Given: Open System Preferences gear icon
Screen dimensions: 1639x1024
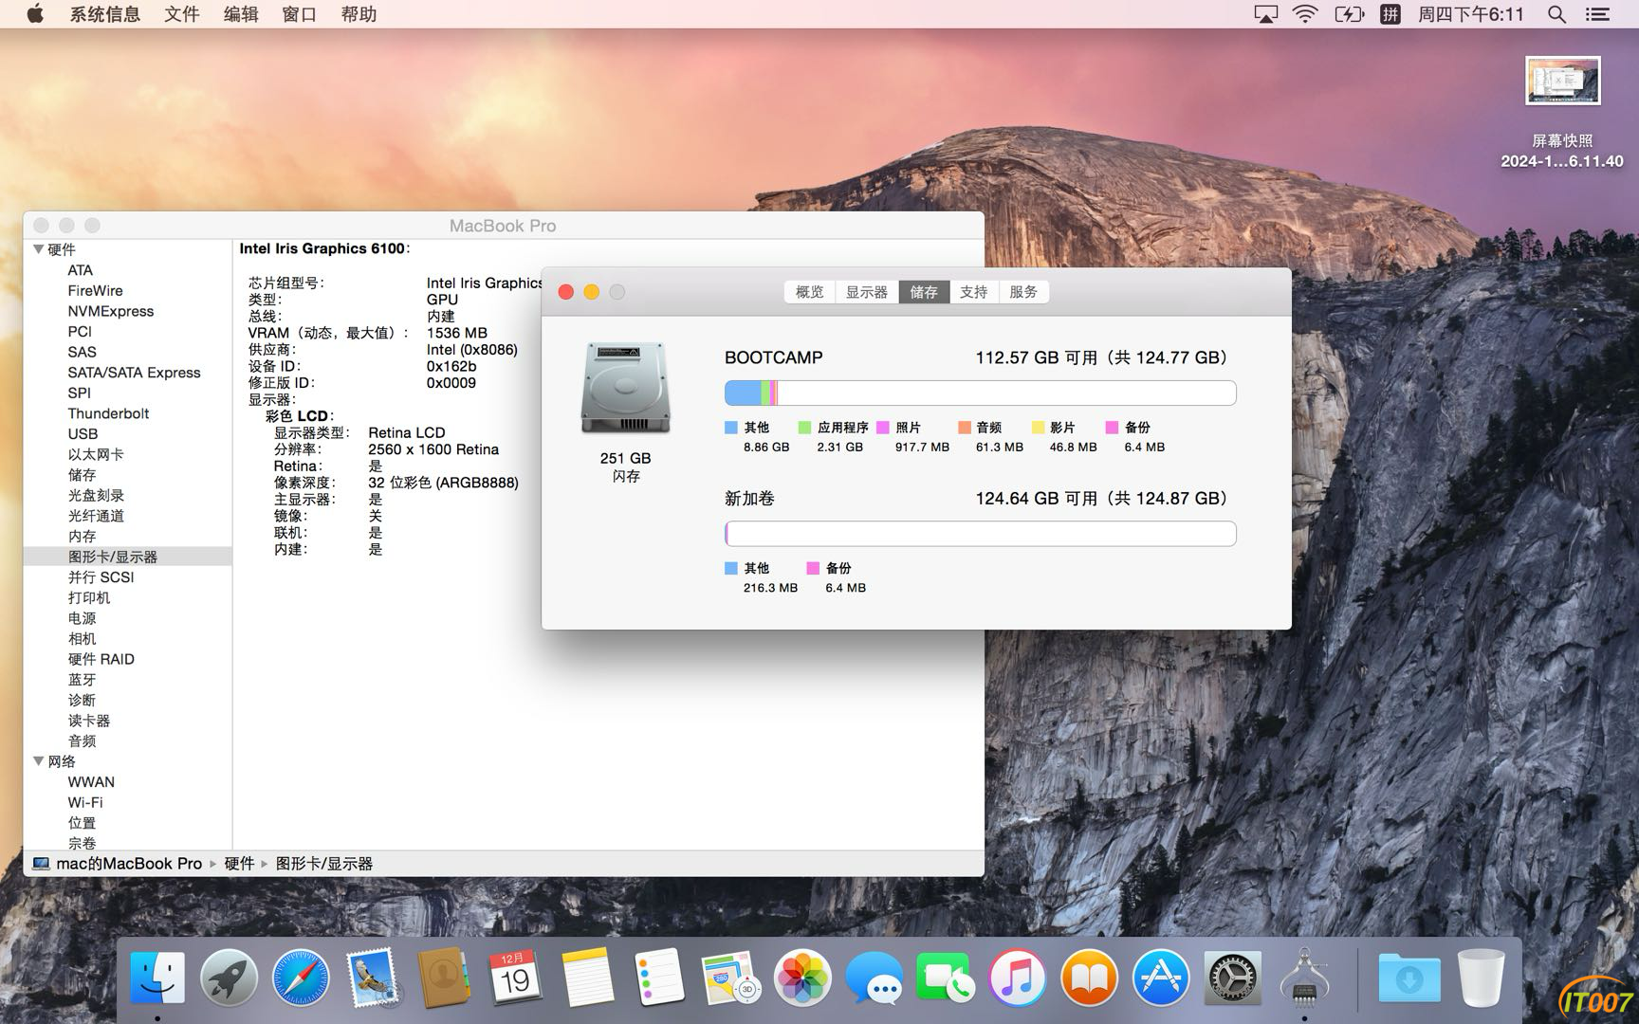Looking at the screenshot, I should (x=1232, y=978).
